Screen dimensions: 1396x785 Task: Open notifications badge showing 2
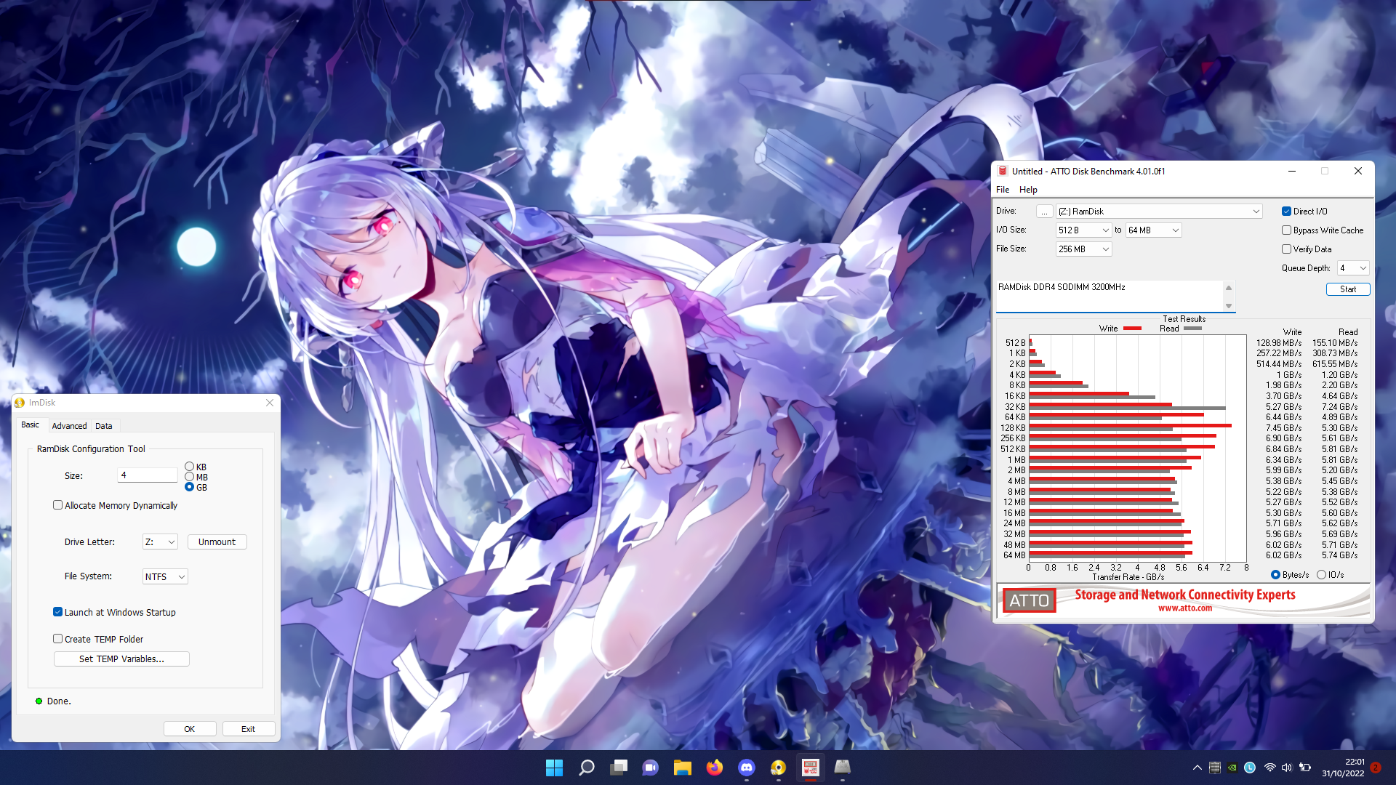point(1376,768)
